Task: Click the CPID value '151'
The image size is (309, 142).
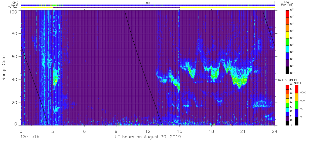Action: (x=148, y=3)
